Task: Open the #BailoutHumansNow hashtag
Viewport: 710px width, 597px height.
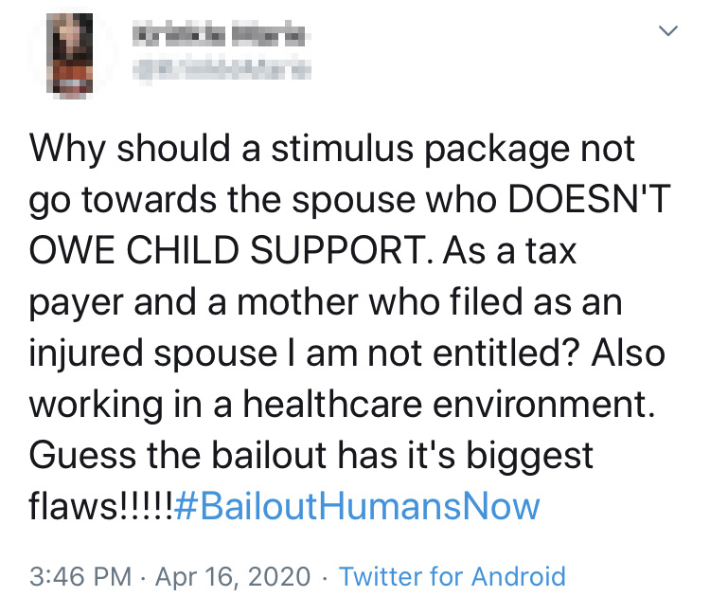Action: point(357,506)
